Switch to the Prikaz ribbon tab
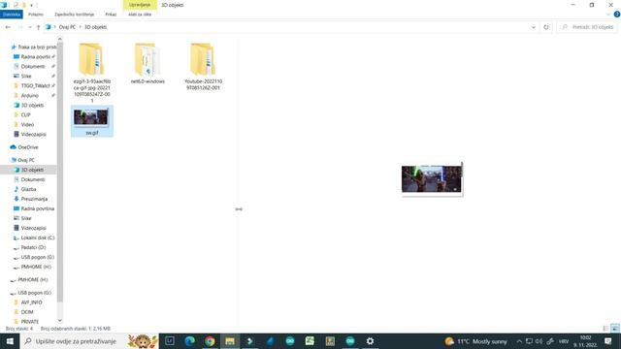 point(111,15)
